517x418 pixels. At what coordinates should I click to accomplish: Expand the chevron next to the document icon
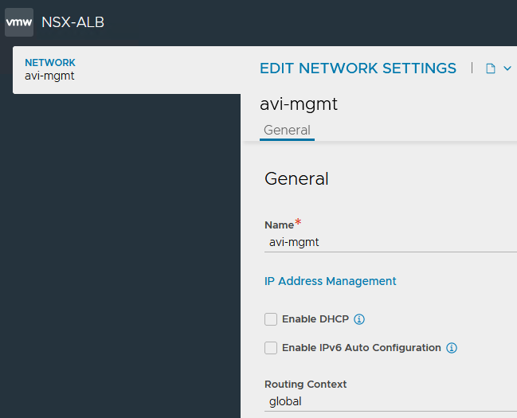click(x=507, y=68)
